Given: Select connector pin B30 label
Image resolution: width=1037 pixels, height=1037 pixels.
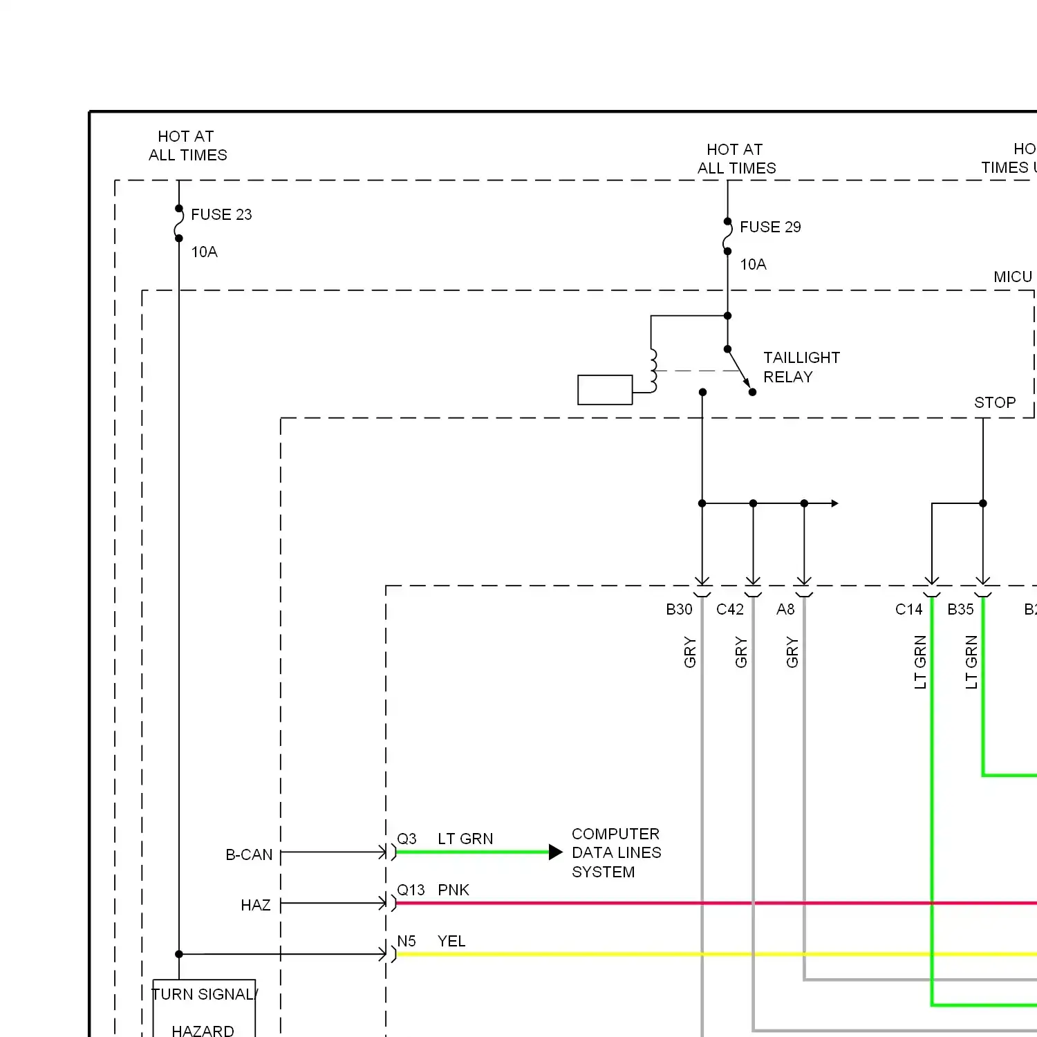Looking at the screenshot, I should 679,609.
